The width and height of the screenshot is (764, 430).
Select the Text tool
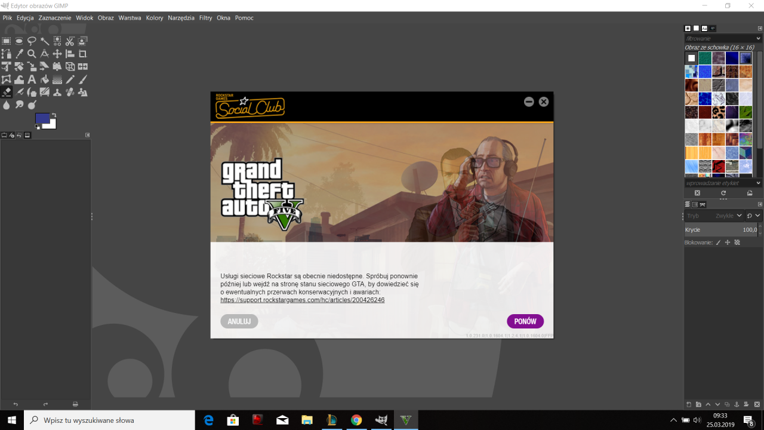32,79
